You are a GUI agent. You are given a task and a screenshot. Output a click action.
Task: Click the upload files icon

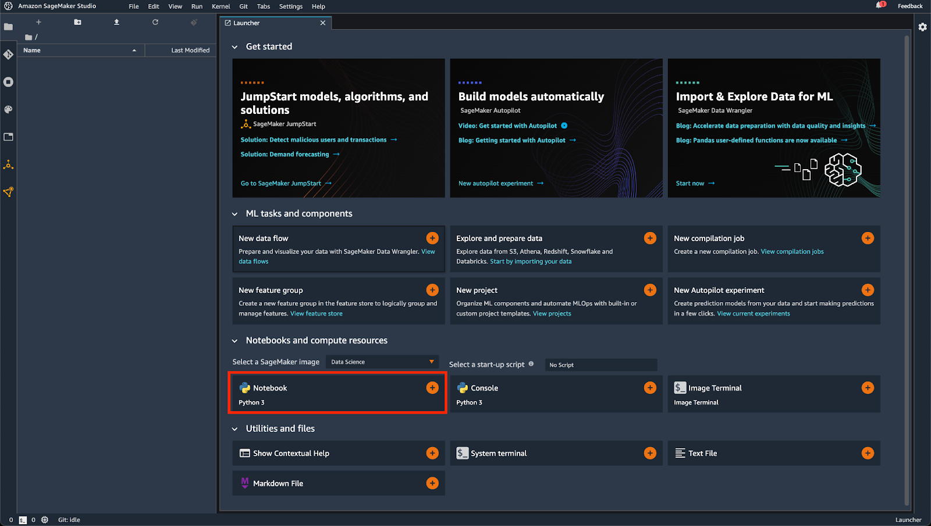116,22
